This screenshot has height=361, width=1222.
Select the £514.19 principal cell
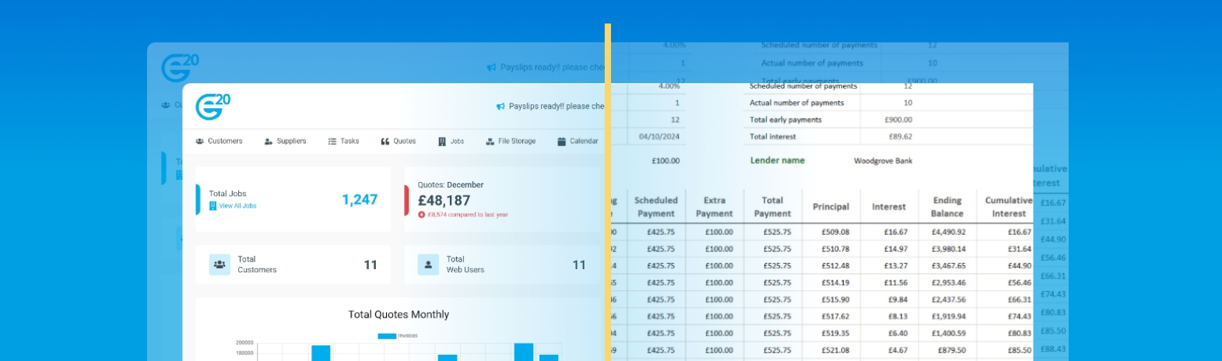pyautogui.click(x=835, y=283)
